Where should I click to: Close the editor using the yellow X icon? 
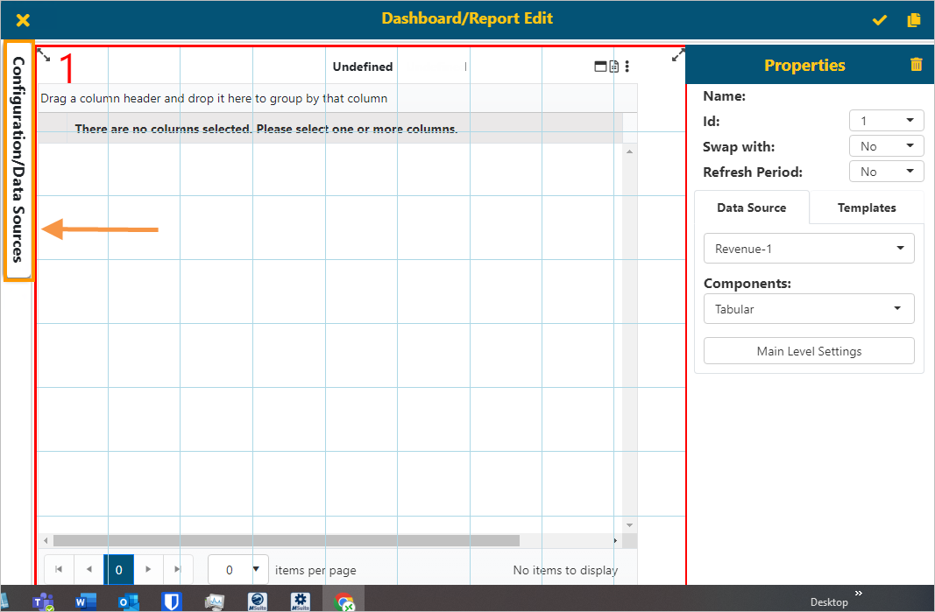click(21, 19)
